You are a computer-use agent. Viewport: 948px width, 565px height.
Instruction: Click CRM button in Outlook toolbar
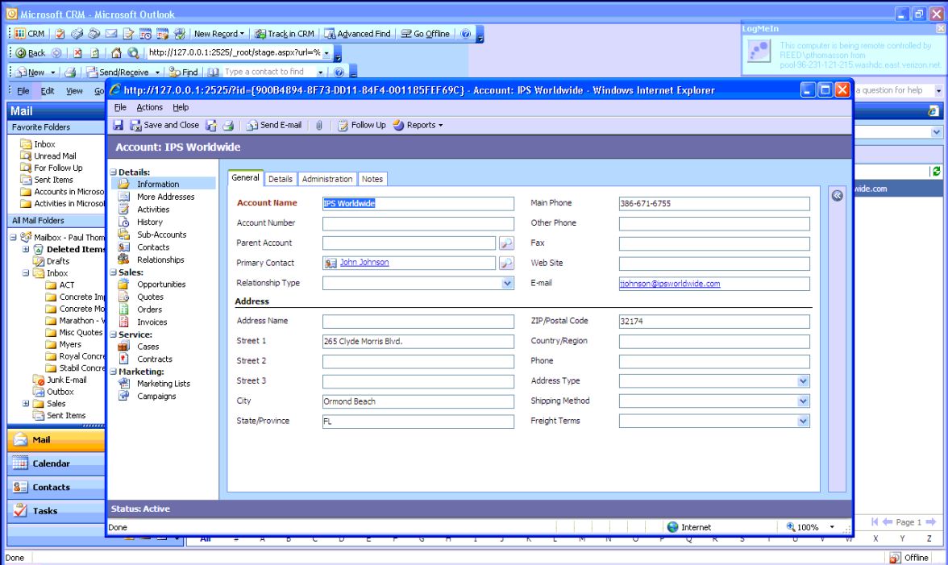tap(30, 34)
